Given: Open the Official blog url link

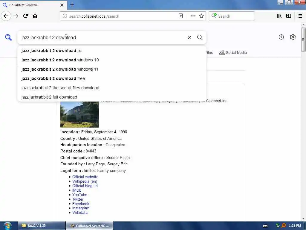Looking at the screenshot, I should pos(85,186).
